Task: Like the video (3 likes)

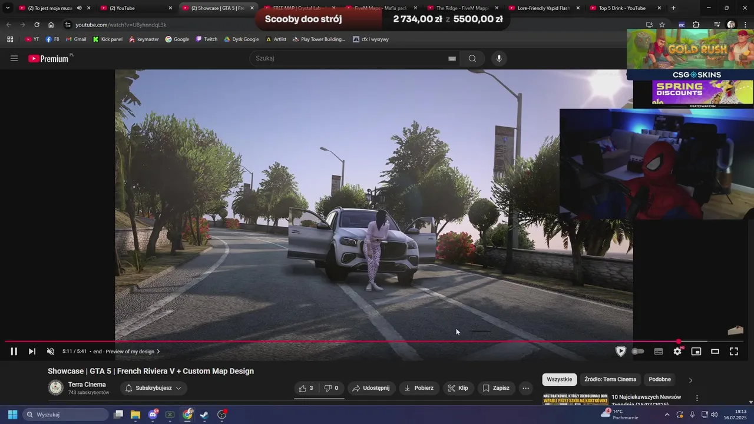Action: pyautogui.click(x=306, y=388)
